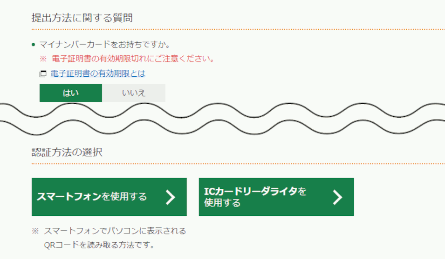Open the 電子証明書の有効期限とは link
445x259 pixels.
pyautogui.click(x=98, y=73)
